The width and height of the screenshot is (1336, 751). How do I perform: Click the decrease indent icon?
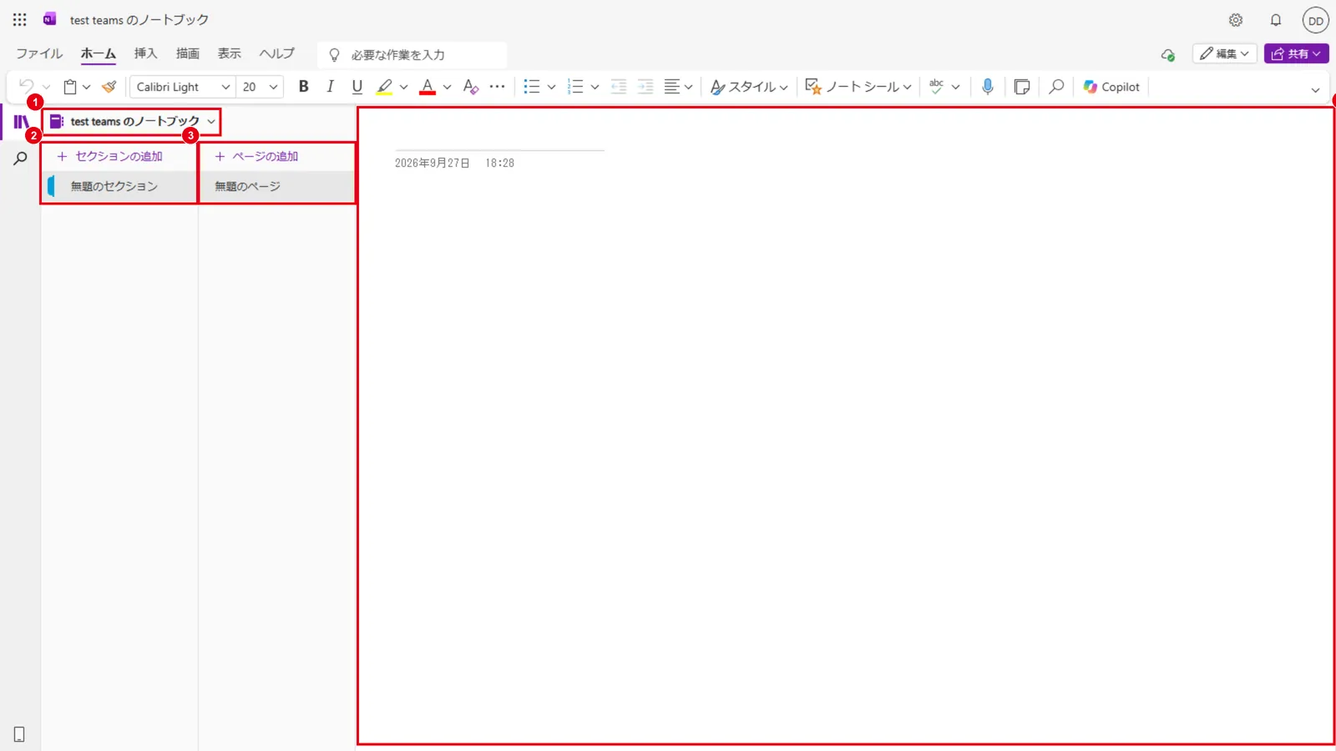[619, 86]
